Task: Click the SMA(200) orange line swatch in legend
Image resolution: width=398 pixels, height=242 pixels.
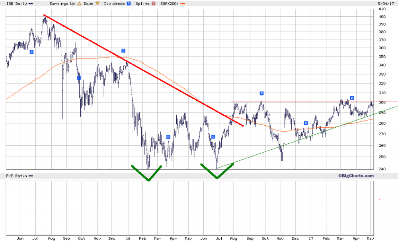Action: 183,4
